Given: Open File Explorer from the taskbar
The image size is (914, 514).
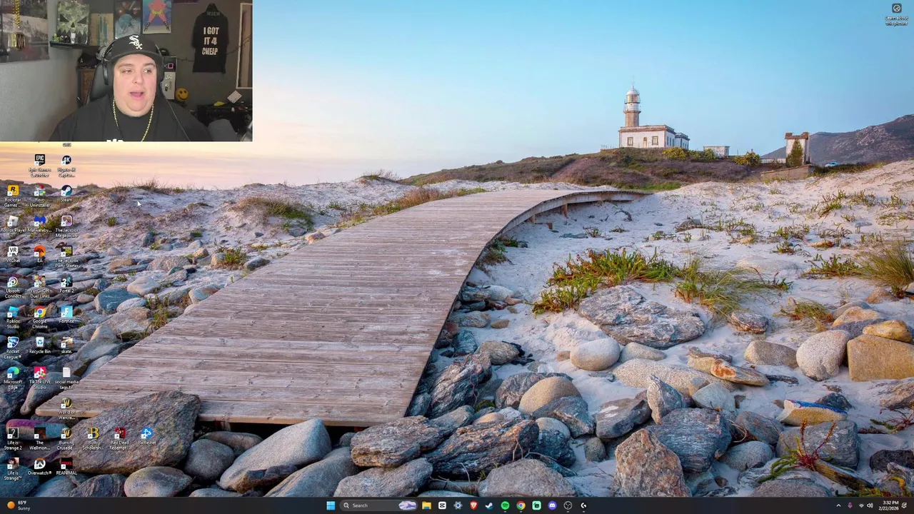Looking at the screenshot, I should coord(426,505).
